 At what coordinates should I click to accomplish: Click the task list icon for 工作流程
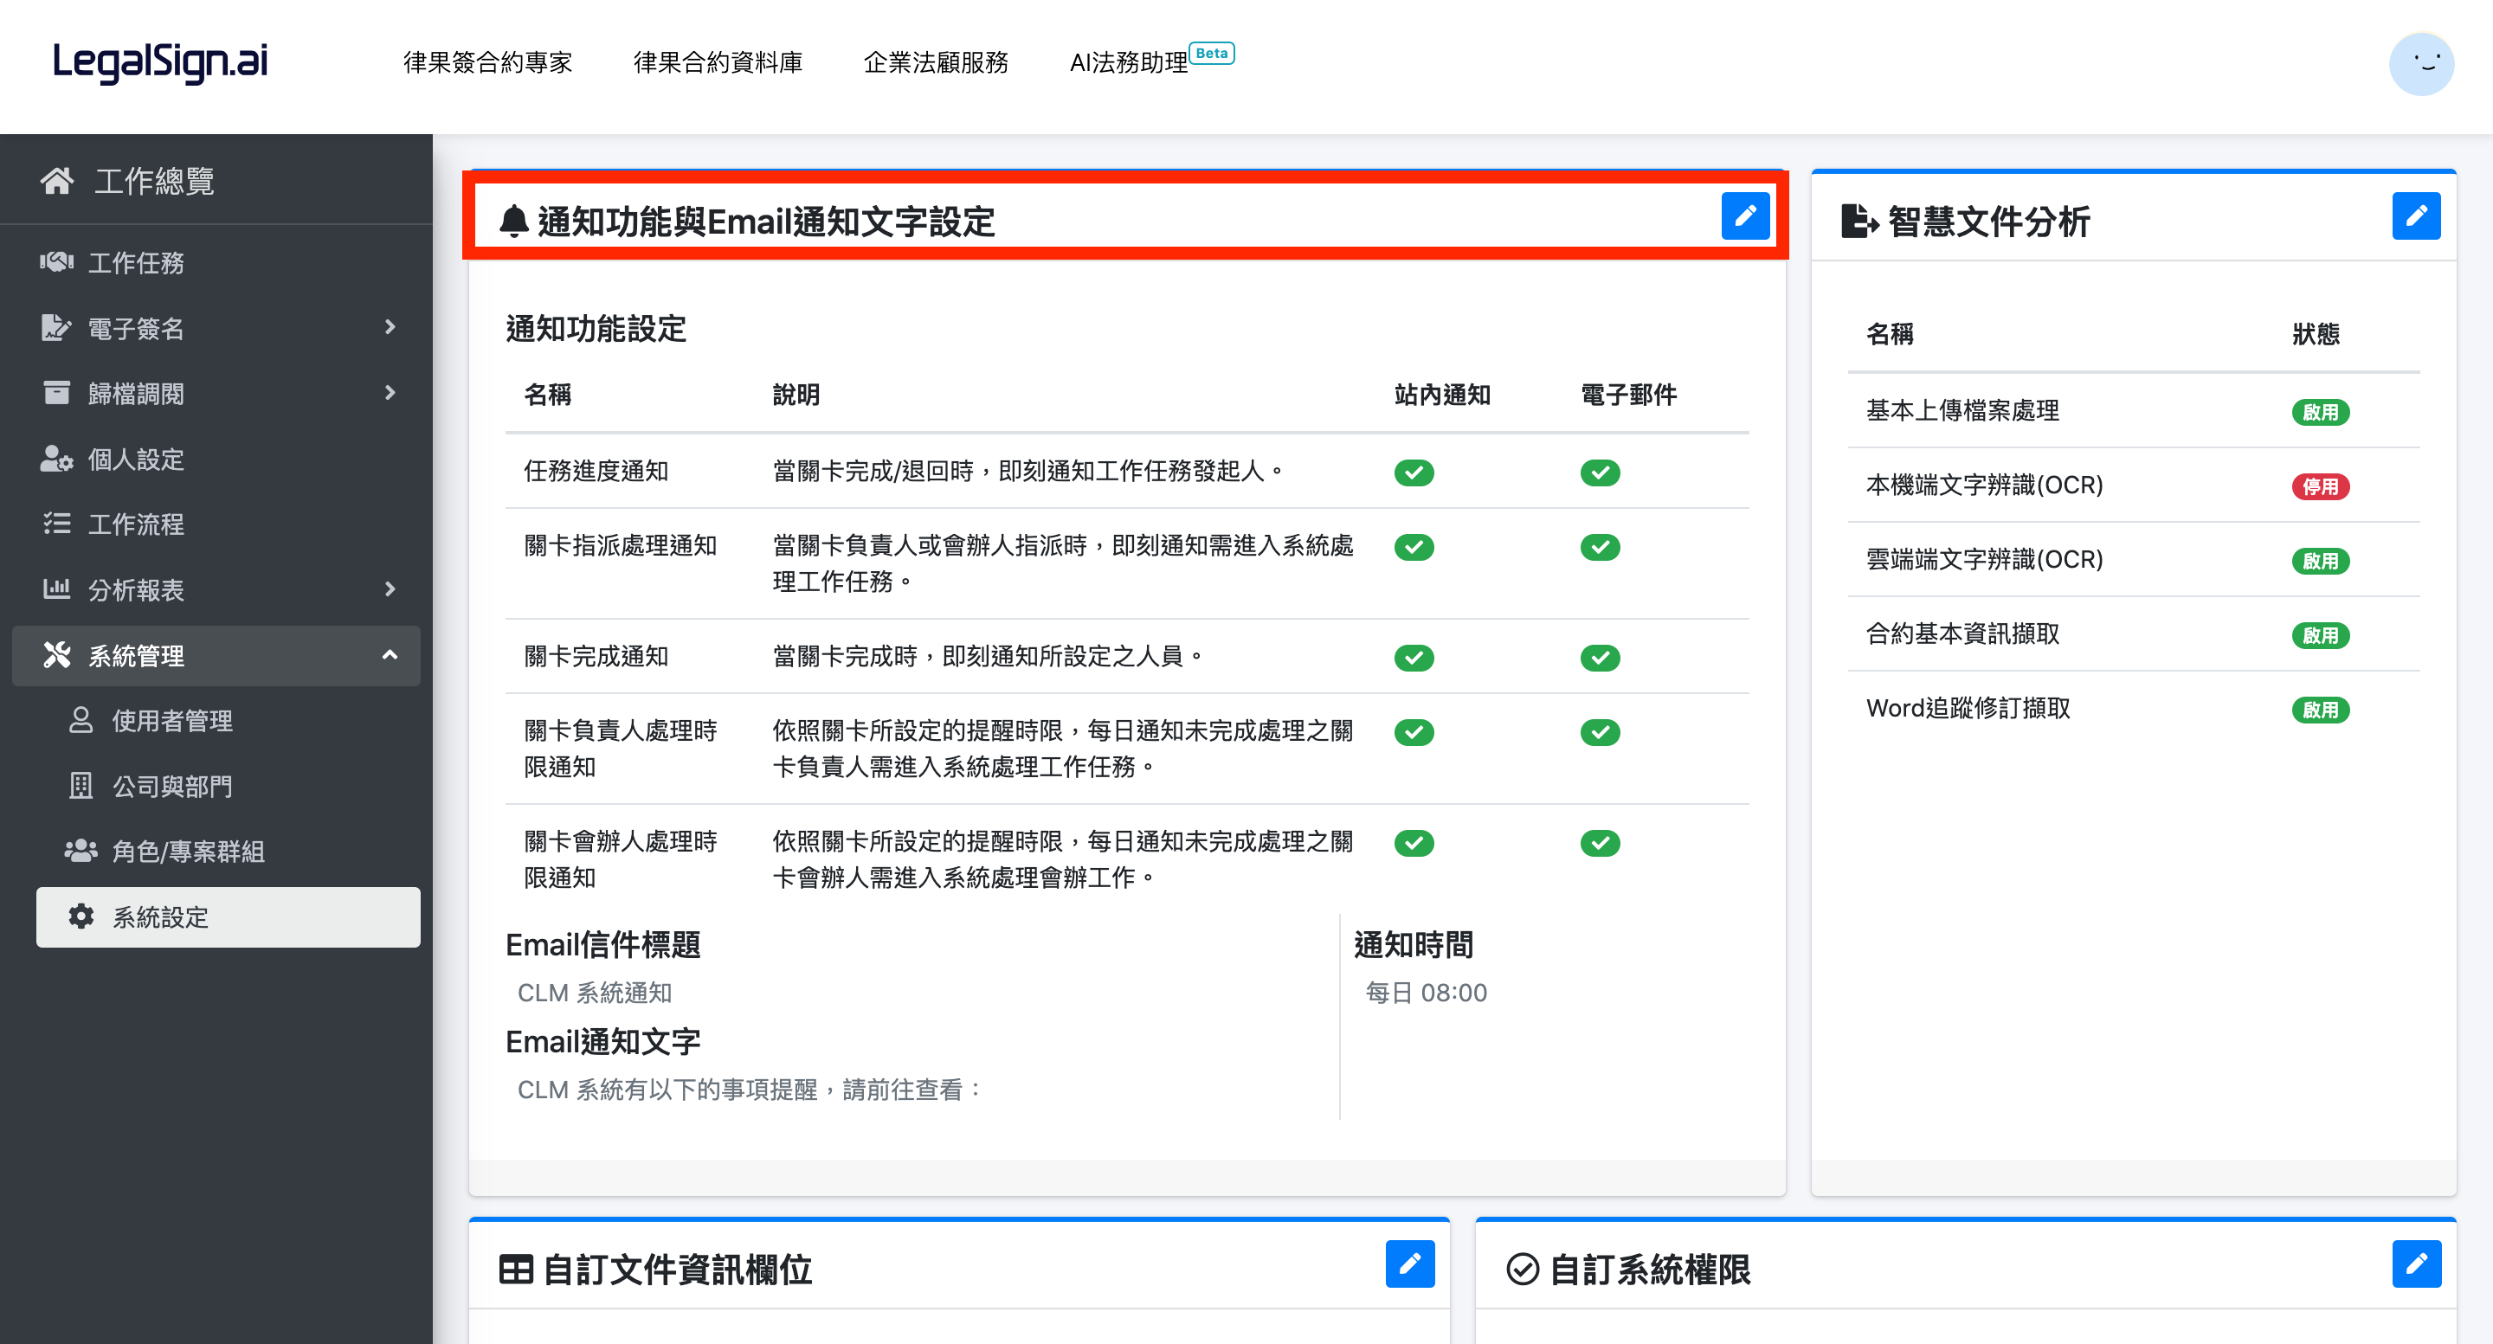(57, 524)
